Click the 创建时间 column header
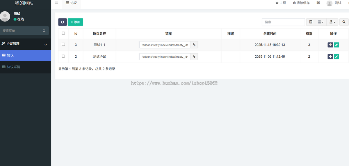This screenshot has height=166, width=349. pyautogui.click(x=270, y=34)
